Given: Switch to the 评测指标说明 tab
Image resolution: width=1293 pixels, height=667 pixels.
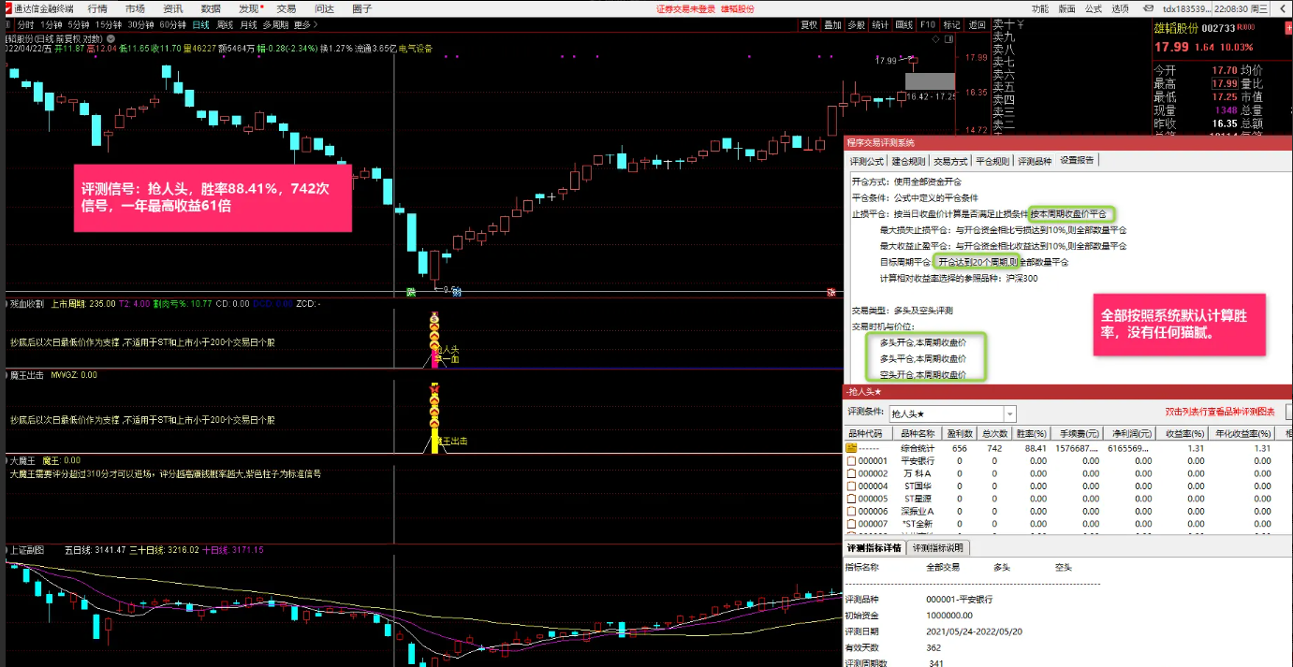Looking at the screenshot, I should coord(937,548).
